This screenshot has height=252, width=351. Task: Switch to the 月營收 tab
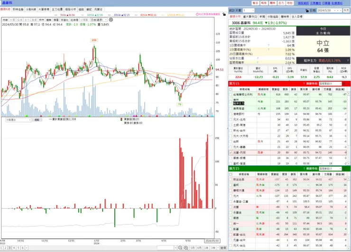98,9
